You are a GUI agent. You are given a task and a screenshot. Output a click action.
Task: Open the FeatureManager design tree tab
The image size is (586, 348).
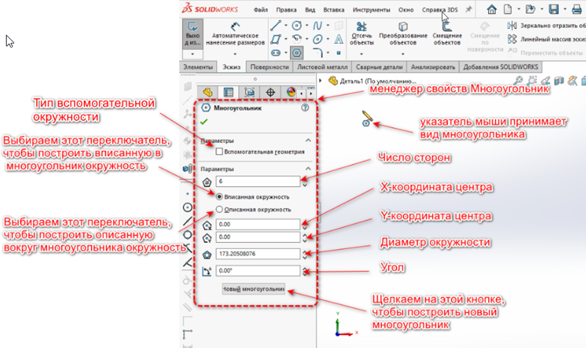pyautogui.click(x=208, y=92)
